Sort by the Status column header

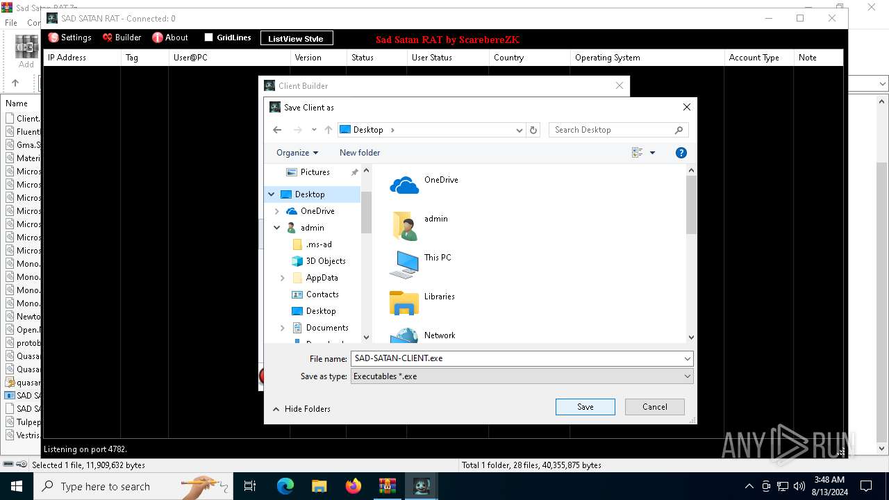click(376, 58)
